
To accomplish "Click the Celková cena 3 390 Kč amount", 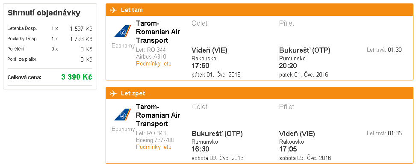I will coord(77,77).
